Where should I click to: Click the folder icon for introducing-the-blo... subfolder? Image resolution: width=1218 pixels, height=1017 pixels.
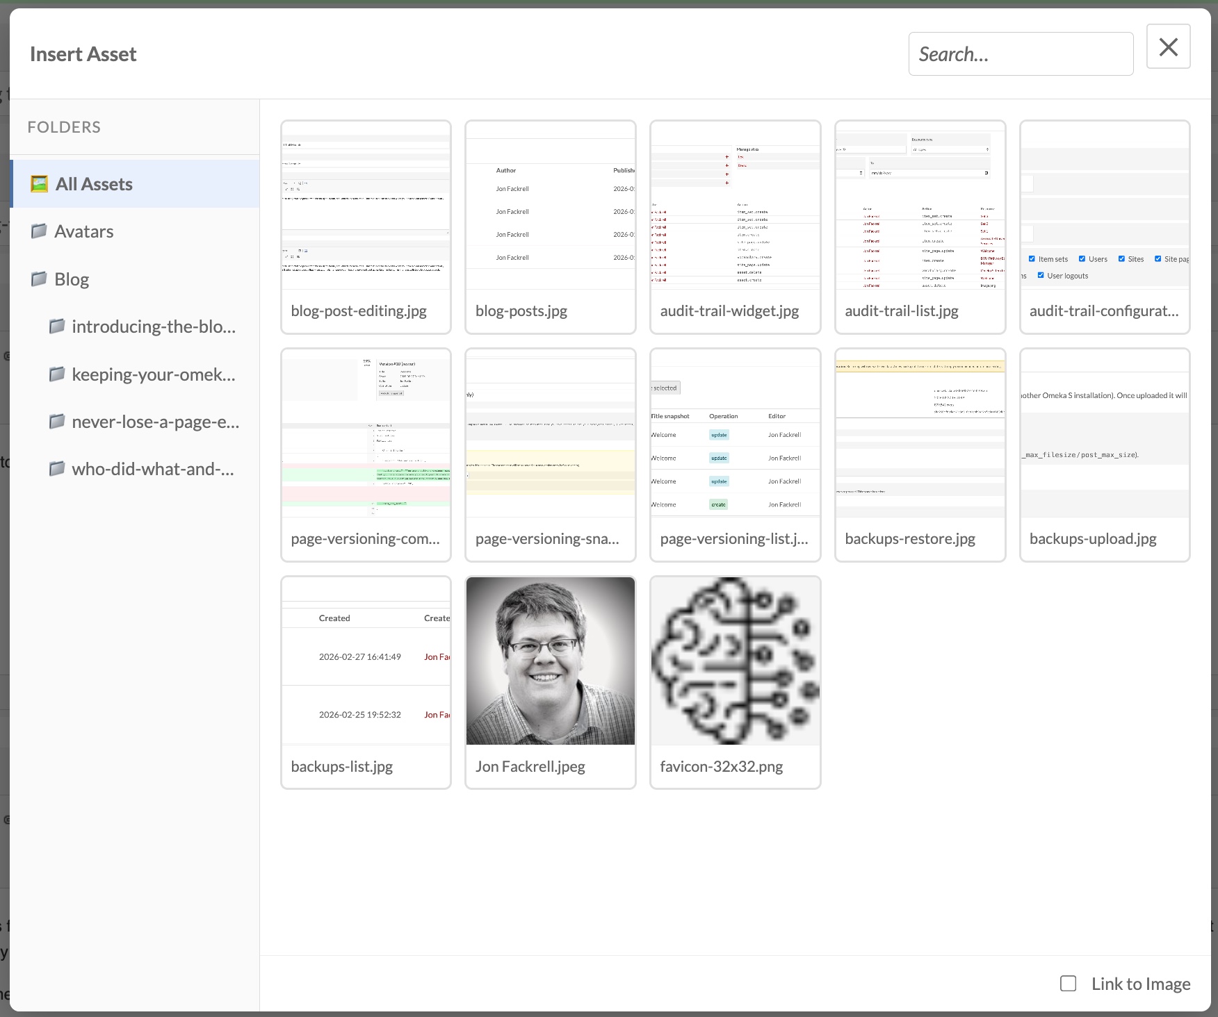coord(58,326)
